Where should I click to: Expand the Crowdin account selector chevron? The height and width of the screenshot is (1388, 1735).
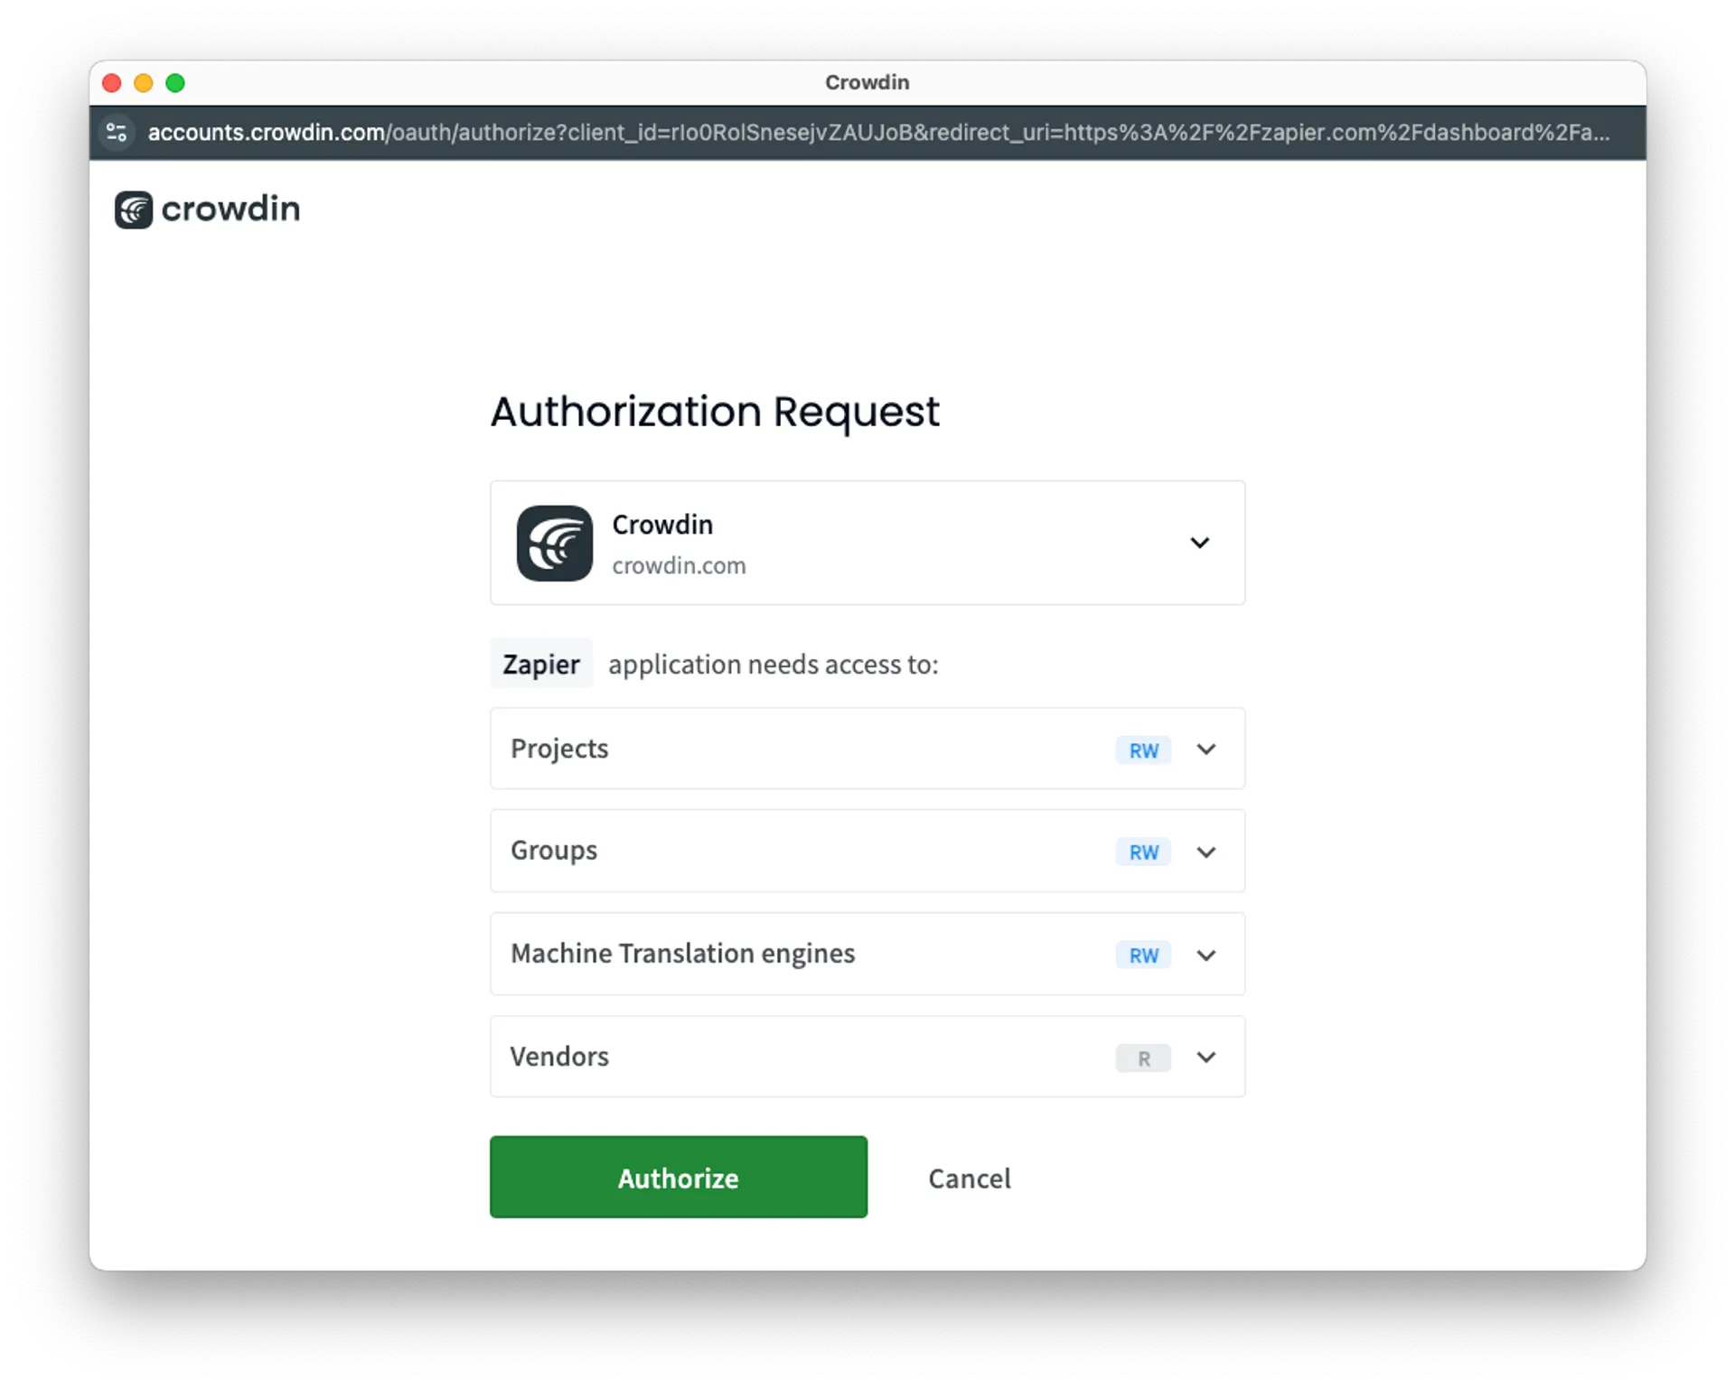[1199, 543]
